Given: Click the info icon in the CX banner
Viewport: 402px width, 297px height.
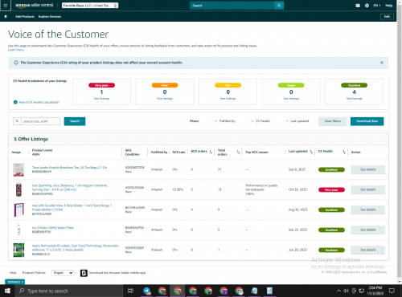Looking at the screenshot, I should (x=16, y=63).
